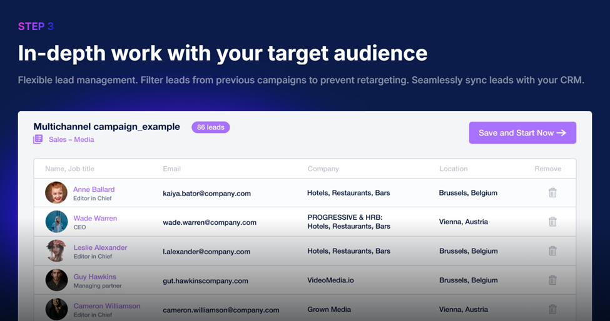Image resolution: width=610 pixels, height=321 pixels.
Task: Click the VideoMedia.io company cell
Action: (x=331, y=280)
